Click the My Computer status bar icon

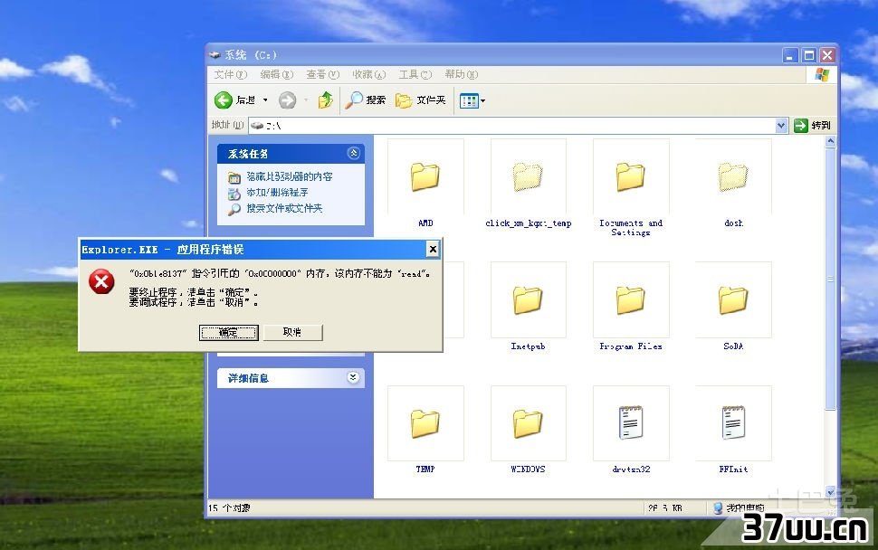click(x=718, y=507)
